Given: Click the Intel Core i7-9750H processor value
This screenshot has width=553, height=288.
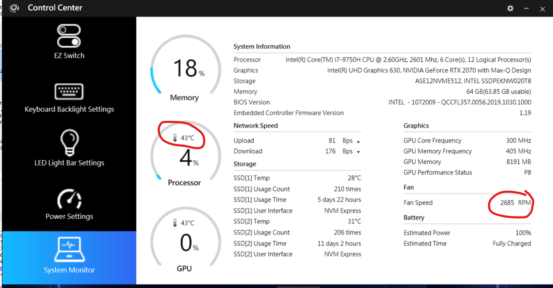Looking at the screenshot, I should pos(408,60).
